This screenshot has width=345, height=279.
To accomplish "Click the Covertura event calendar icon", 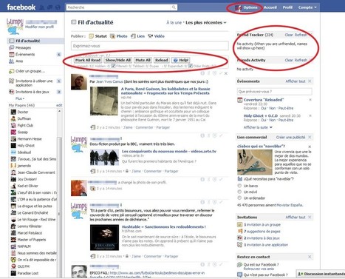I will pos(239,100).
